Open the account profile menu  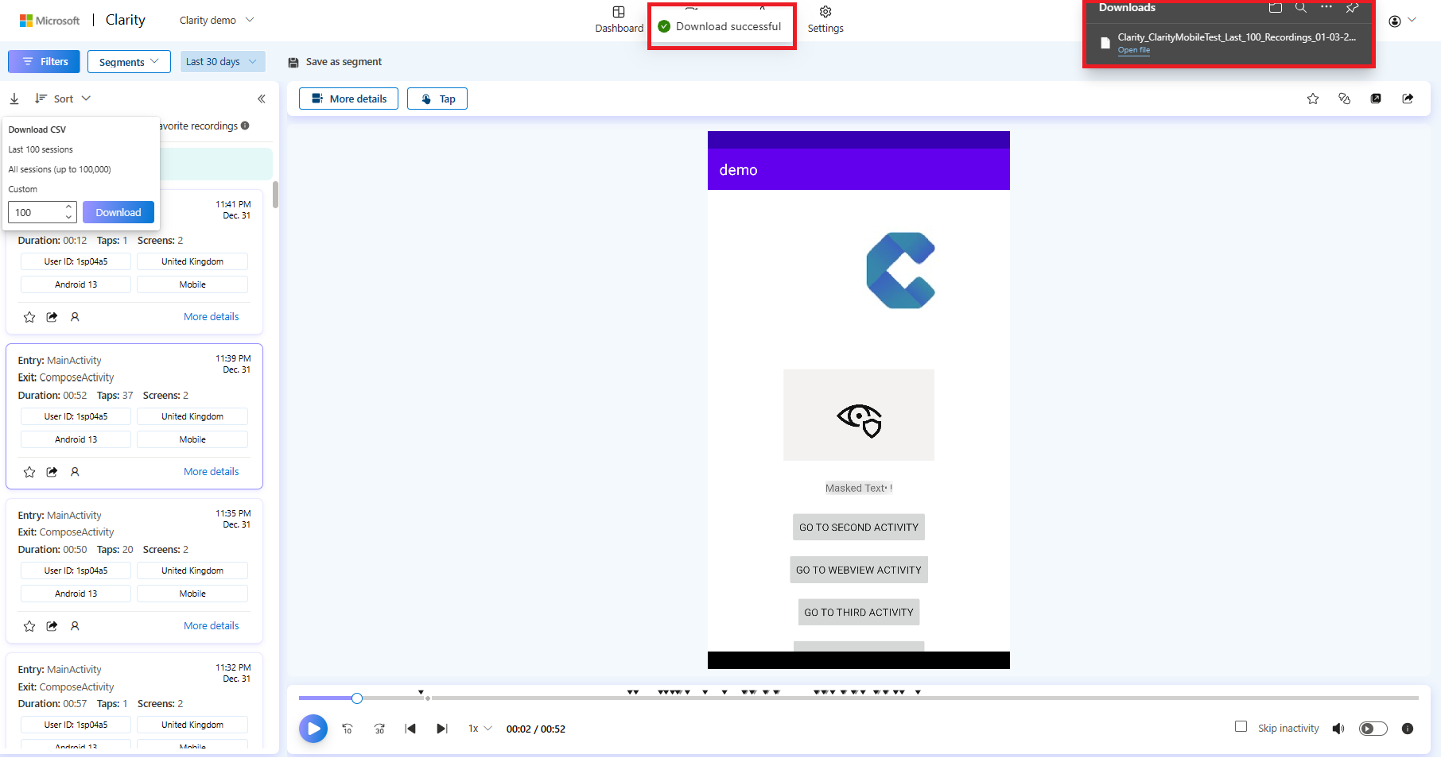point(1402,21)
